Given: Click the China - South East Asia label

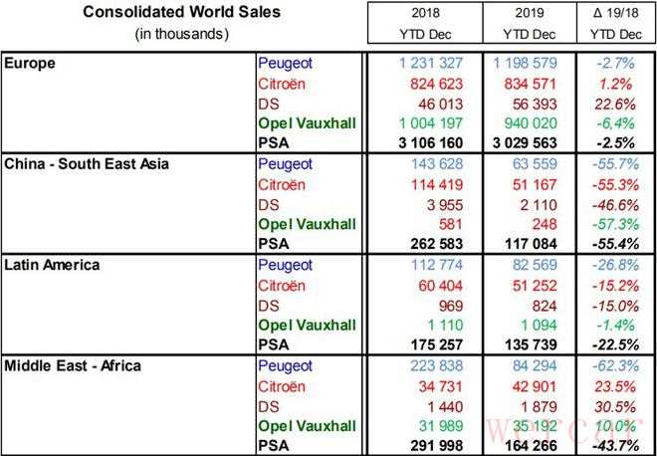Looking at the screenshot, I should pyautogui.click(x=87, y=162).
